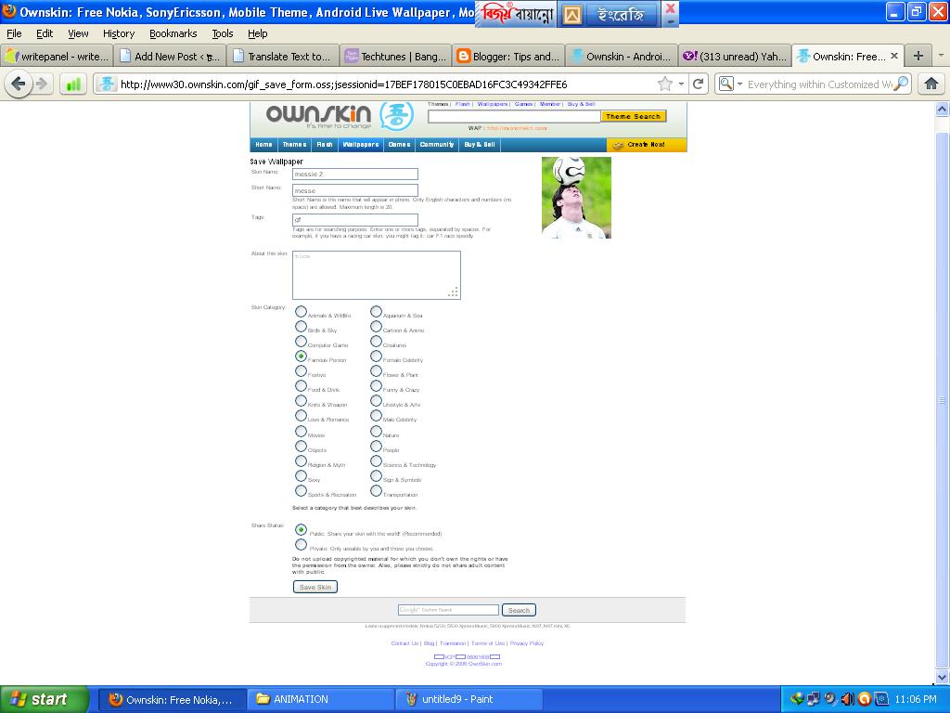Choose the Cartoon & Anime category
Screen dimensions: 950x713
(376, 327)
